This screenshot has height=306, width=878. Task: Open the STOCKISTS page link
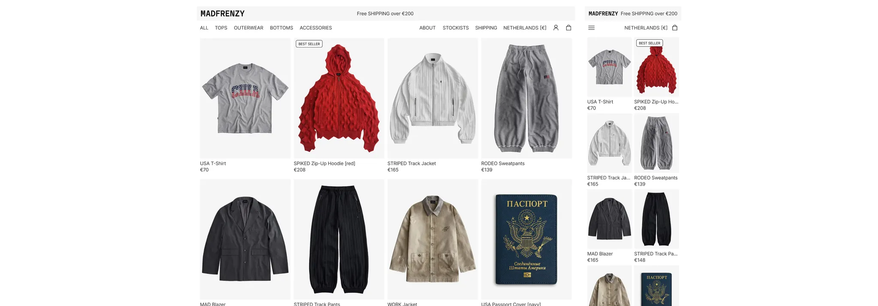[456, 28]
